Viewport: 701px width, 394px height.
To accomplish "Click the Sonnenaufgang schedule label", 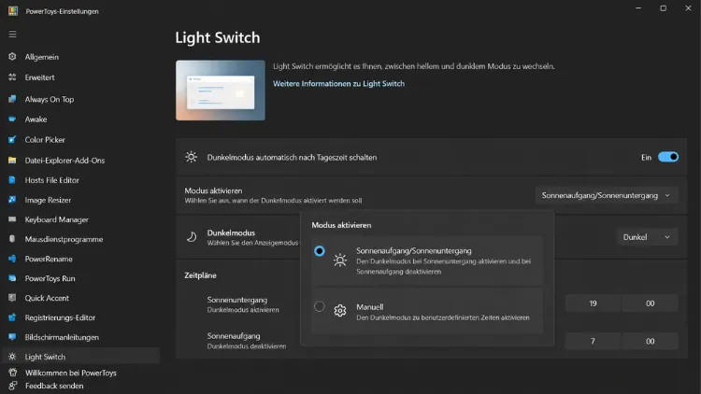I will (234, 336).
